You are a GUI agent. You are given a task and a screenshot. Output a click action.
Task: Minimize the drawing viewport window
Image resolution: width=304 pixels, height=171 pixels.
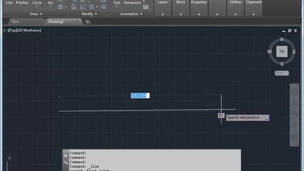point(284,31)
